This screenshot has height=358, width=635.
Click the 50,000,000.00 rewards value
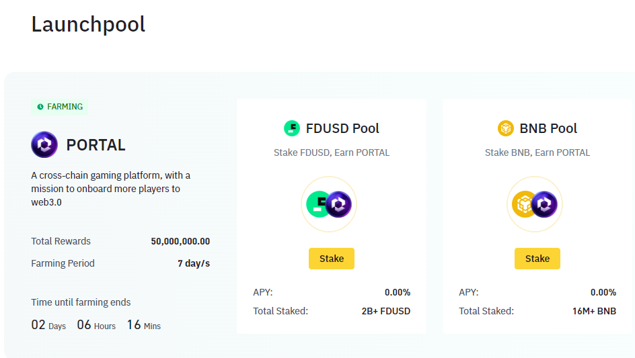pyautogui.click(x=180, y=242)
